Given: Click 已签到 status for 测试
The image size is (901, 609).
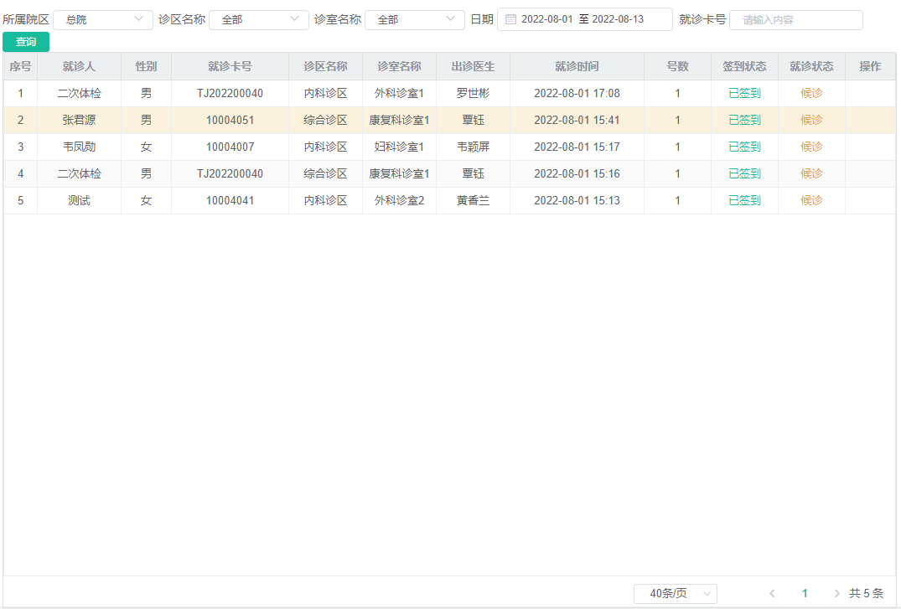Looking at the screenshot, I should 744,200.
